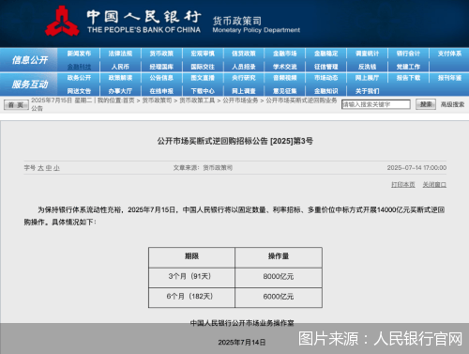Click the timestamp 2025-07-14 17:00:00
Screen dimensions: 469x354
(416, 168)
